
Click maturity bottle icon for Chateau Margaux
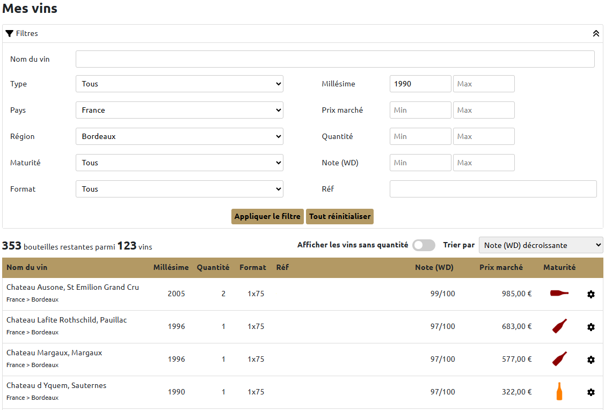[559, 358]
